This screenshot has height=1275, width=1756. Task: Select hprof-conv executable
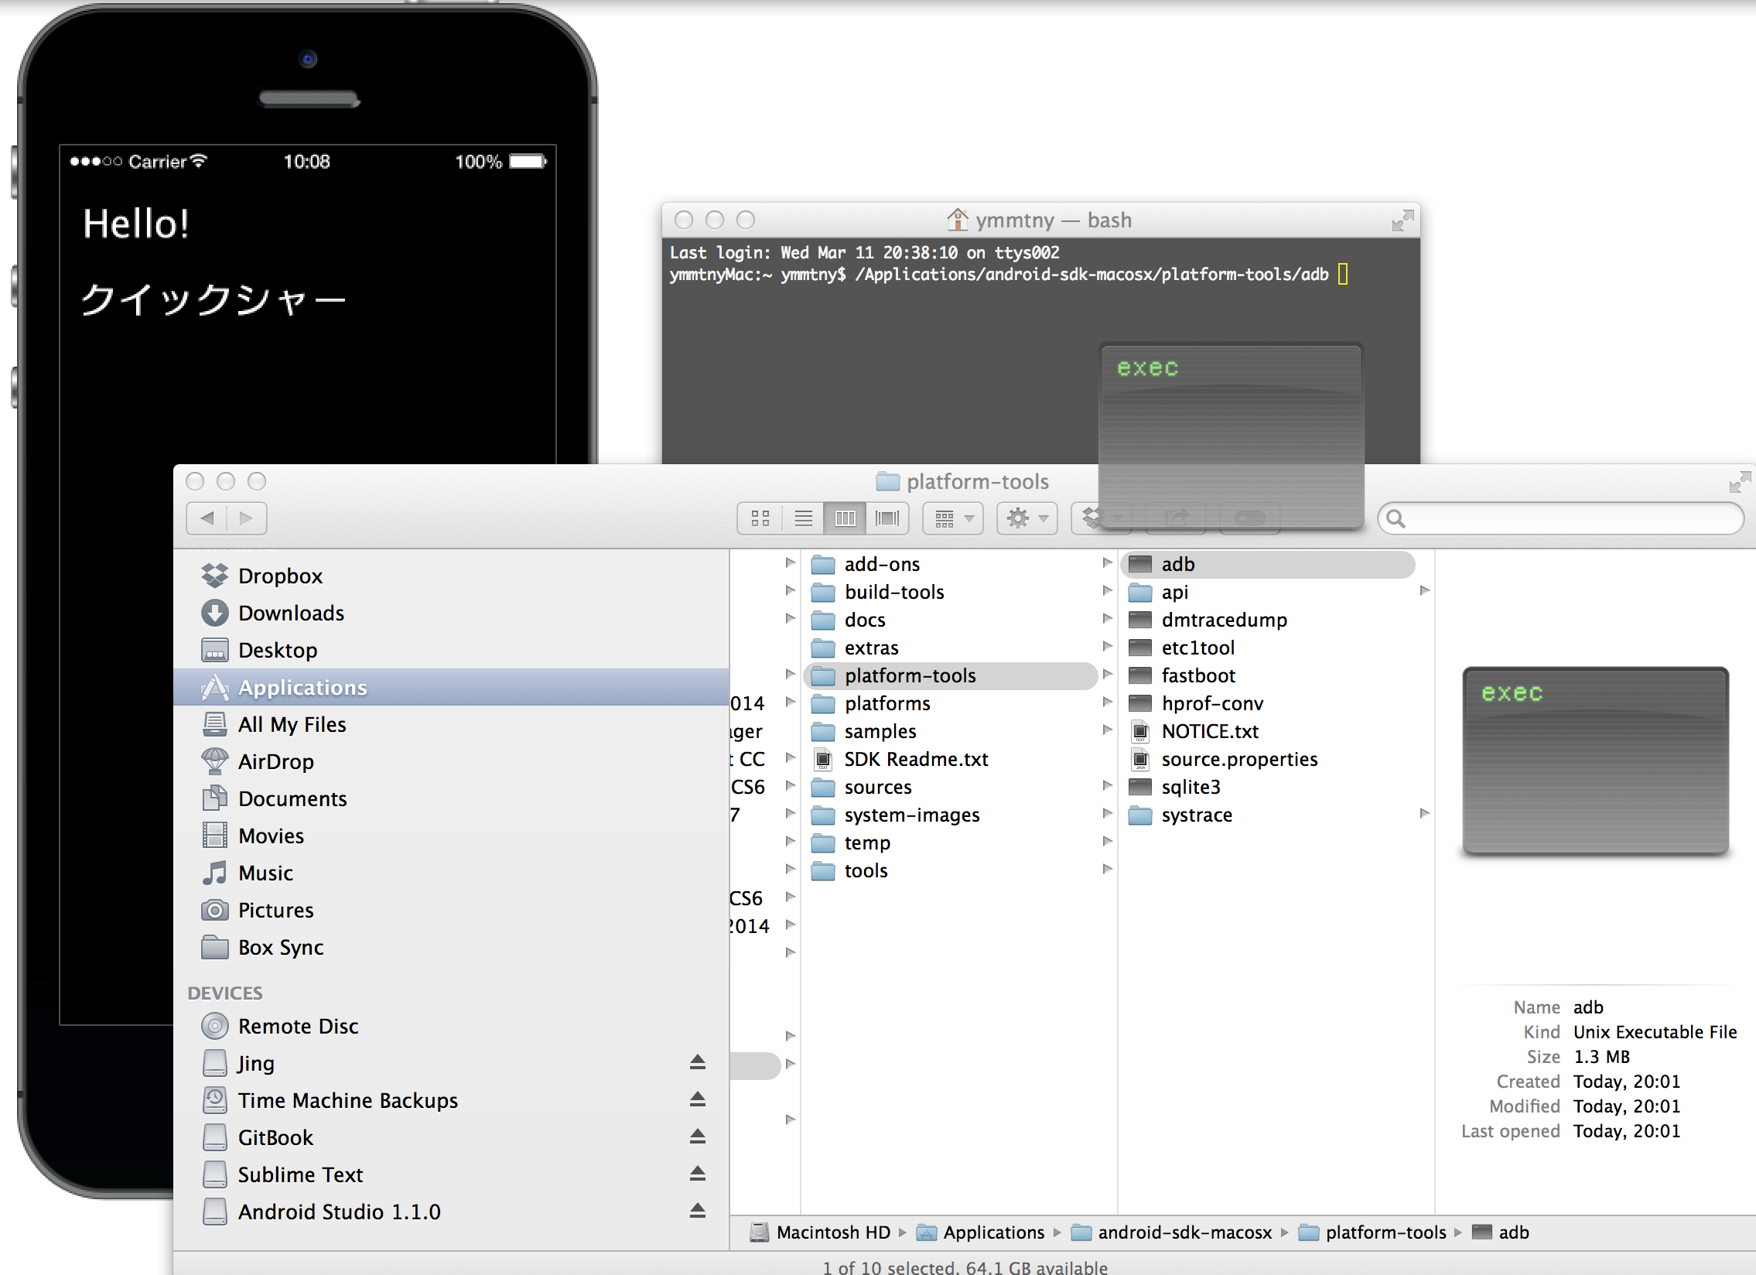tap(1267, 704)
